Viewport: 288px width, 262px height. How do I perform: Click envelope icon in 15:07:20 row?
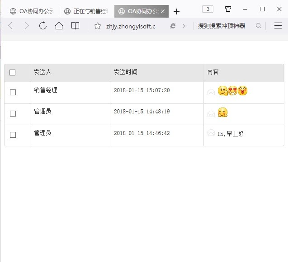[211, 92]
